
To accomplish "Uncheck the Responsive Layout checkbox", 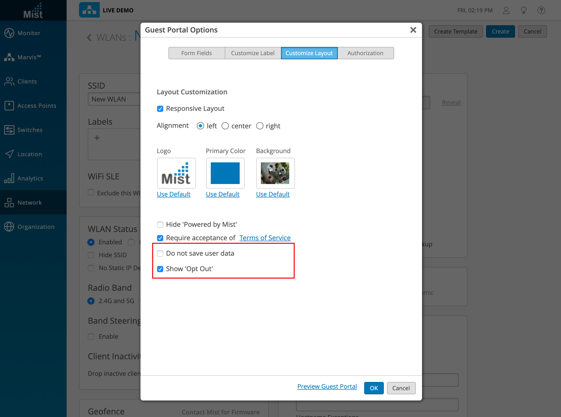I will 160,109.
